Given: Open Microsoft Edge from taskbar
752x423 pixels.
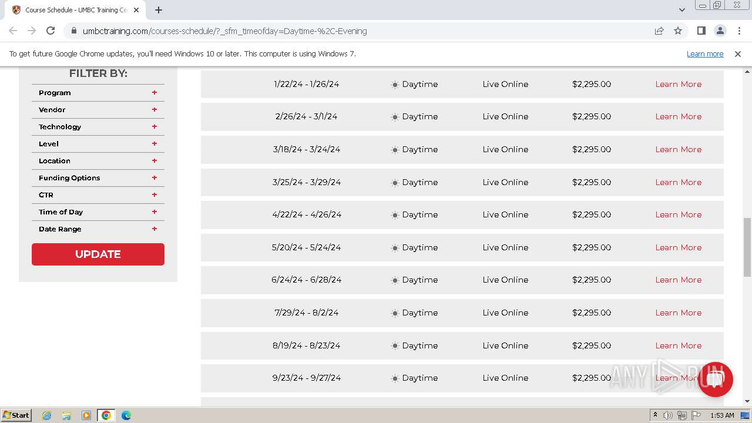Looking at the screenshot, I should click(x=126, y=415).
